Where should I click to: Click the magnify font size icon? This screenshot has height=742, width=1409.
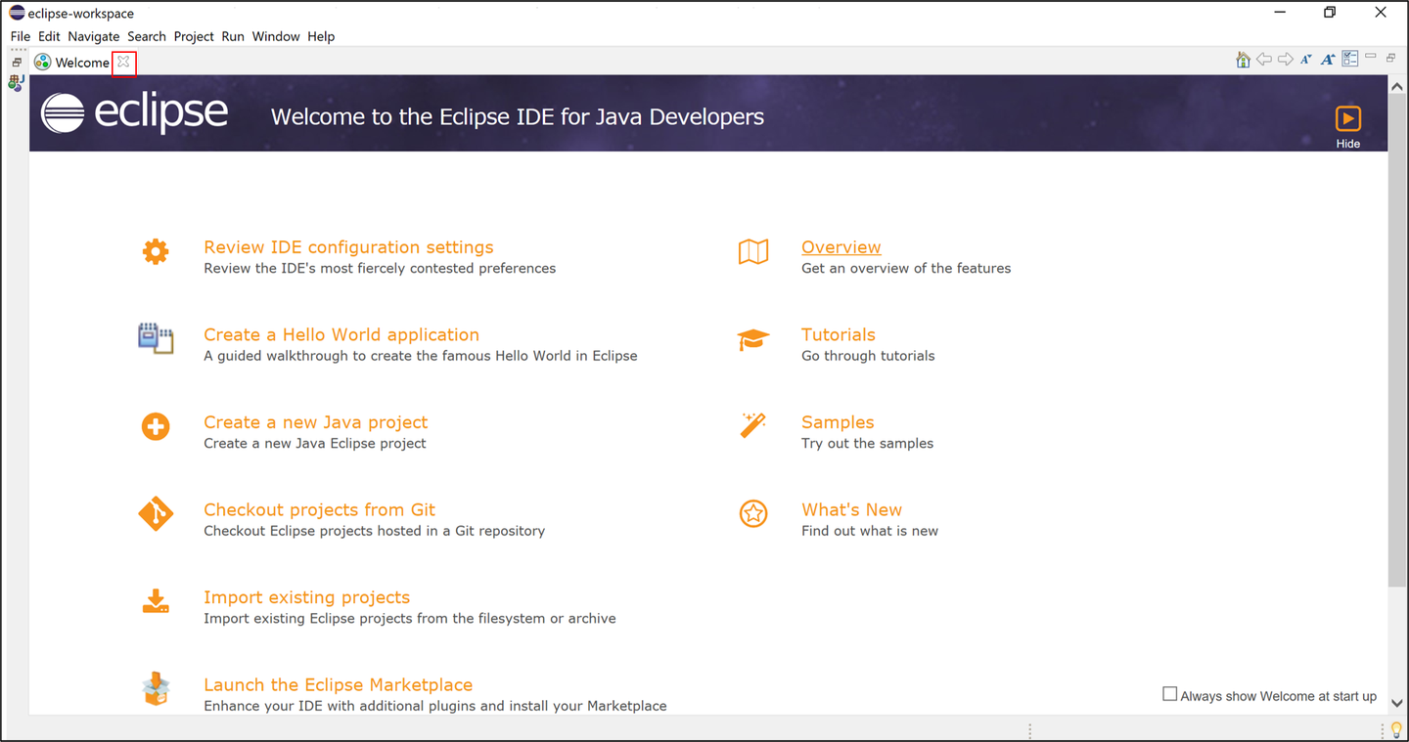click(1328, 60)
